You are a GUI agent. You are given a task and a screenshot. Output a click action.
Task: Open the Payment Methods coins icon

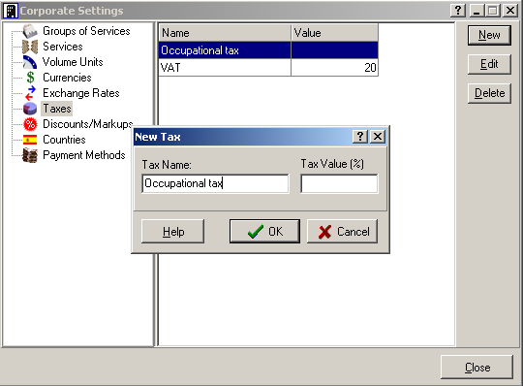click(30, 155)
